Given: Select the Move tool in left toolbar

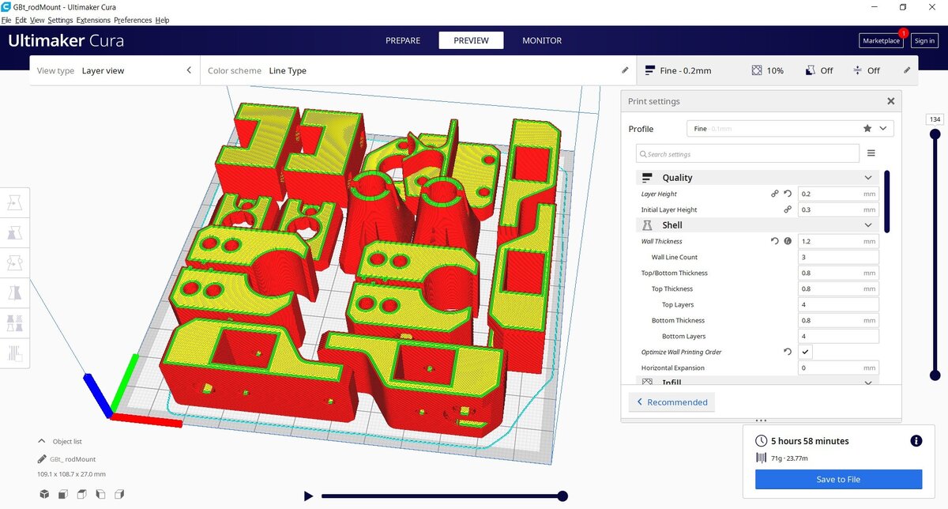Looking at the screenshot, I should coord(15,202).
